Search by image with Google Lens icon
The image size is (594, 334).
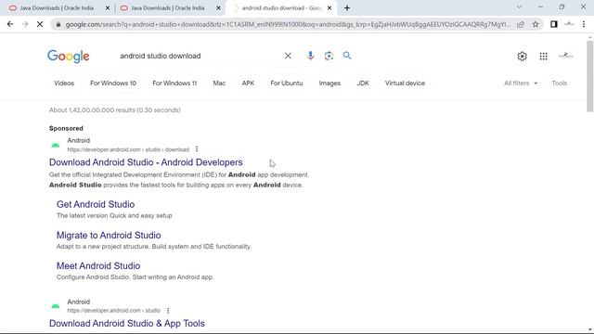[329, 56]
